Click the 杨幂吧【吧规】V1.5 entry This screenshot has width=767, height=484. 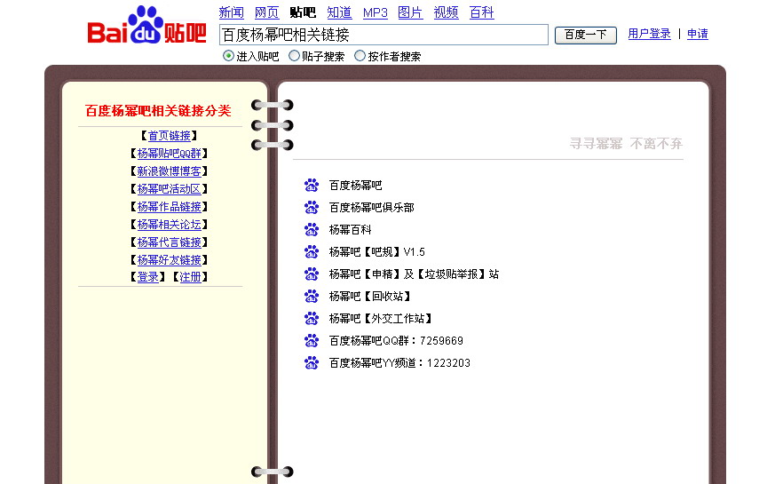coord(377,252)
